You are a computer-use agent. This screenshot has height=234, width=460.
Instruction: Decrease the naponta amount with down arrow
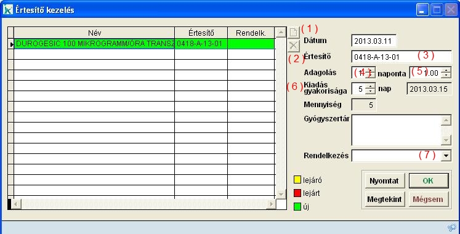(446, 75)
